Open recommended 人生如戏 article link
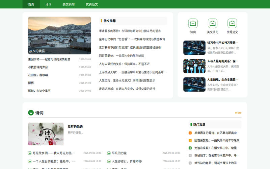The height and width of the screenshot is (169, 270). click(x=127, y=80)
